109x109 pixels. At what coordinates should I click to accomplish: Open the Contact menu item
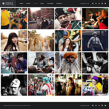[59, 4]
